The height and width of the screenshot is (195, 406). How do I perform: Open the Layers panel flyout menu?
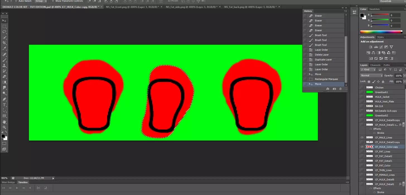point(405,65)
